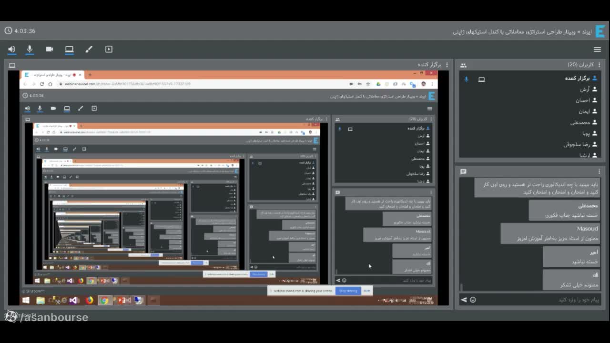This screenshot has width=610, height=343.
Task: Toggle the microphone icon in the برگزار کننده user row
Action: (x=466, y=80)
